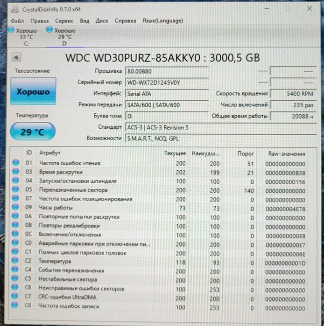This screenshot has height=326, width=324.
Task: Click the status circle for attribute C5
Action: coord(14,278)
